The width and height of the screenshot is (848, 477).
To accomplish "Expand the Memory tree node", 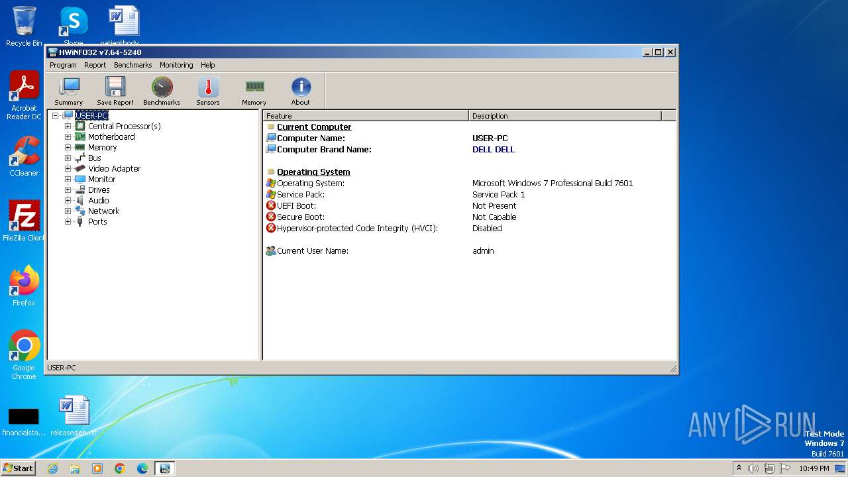I will (68, 147).
